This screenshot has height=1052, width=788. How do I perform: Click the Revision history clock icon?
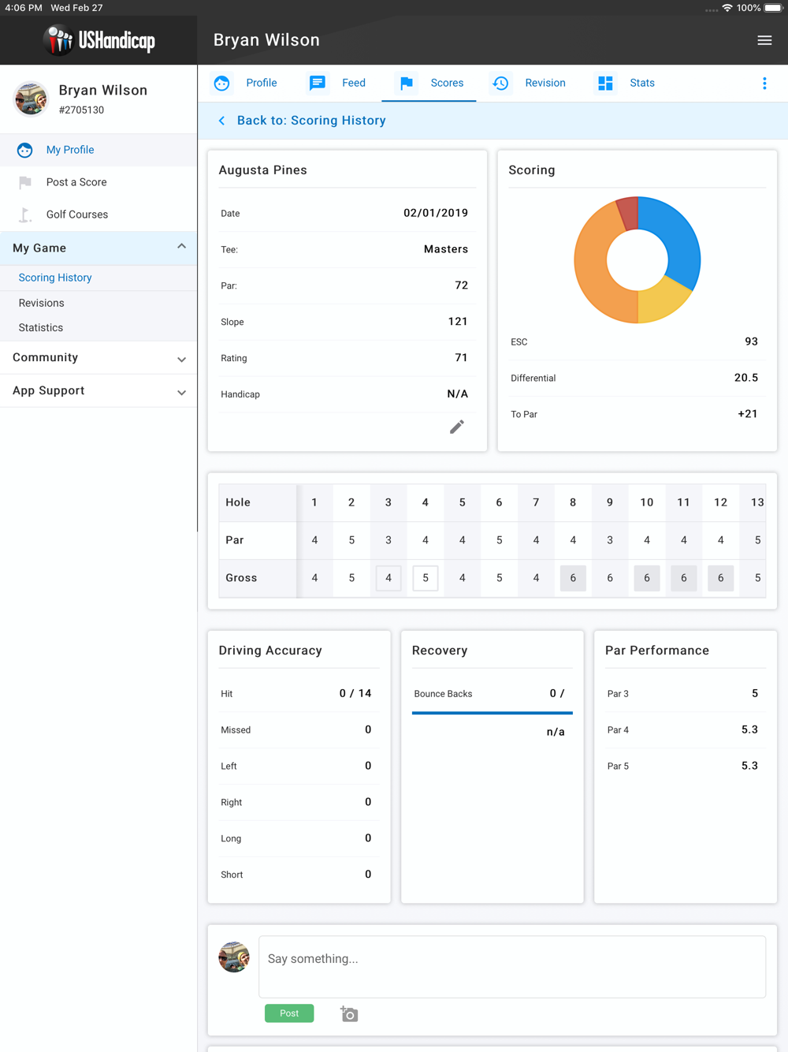pos(500,84)
